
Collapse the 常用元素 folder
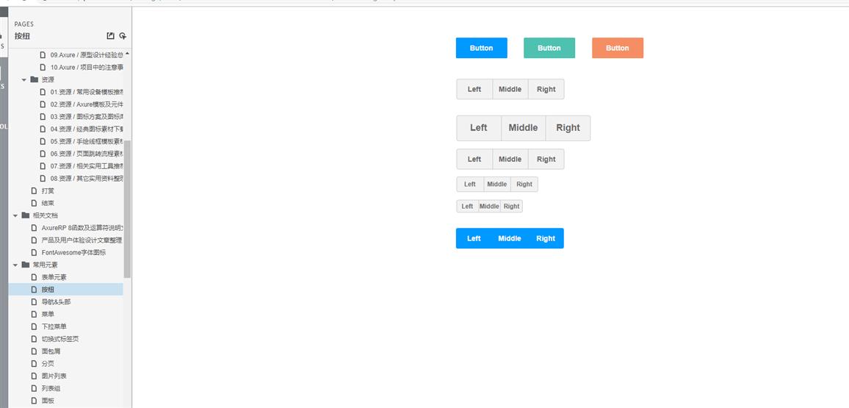[x=15, y=265]
